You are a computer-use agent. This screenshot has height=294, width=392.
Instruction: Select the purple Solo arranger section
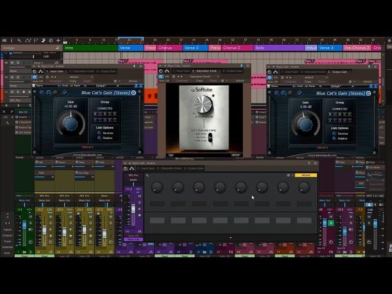pos(279,48)
